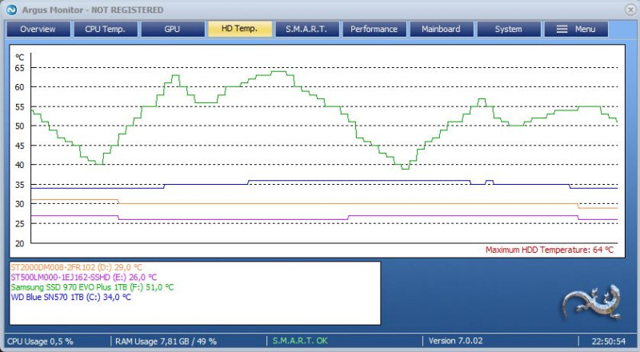Select the HD Temp. tab
This screenshot has height=352, width=640.
click(239, 29)
